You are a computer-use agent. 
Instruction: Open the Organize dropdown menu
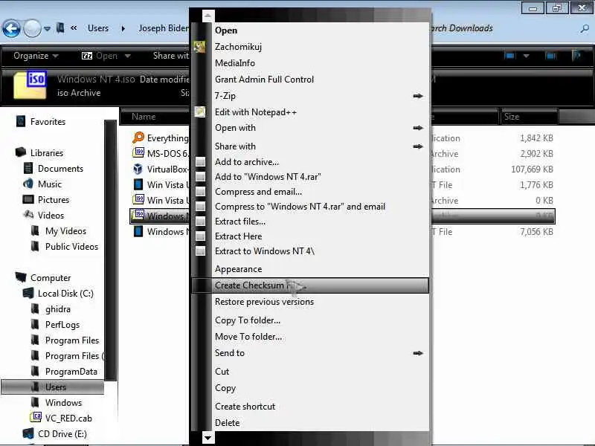click(x=36, y=56)
